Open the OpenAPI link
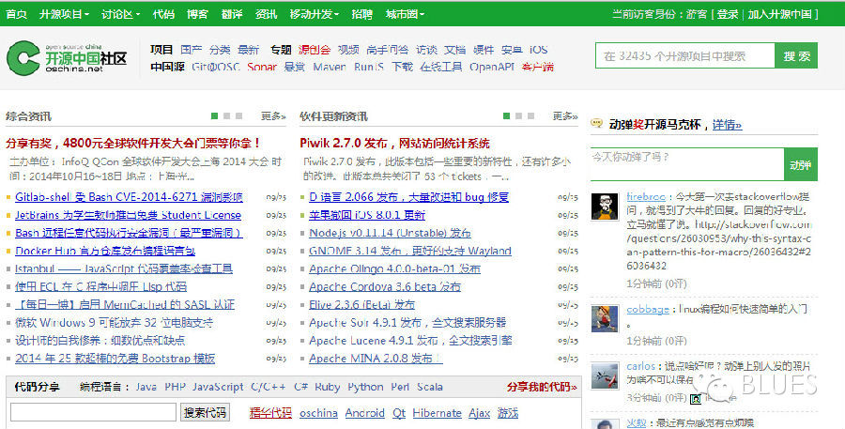This screenshot has height=429, width=845. pyautogui.click(x=491, y=67)
